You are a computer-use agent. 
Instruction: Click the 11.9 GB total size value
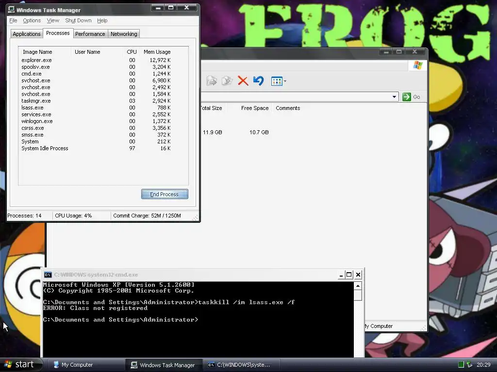(x=213, y=132)
